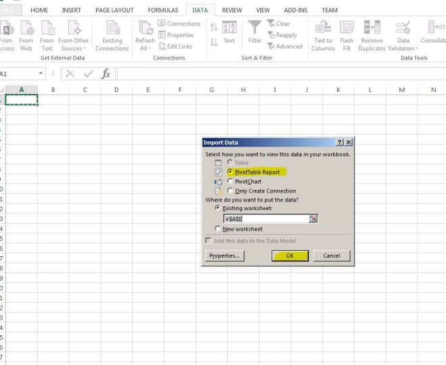Click the Text to Columns icon
Screen dimensions: 446x365
coord(323,28)
